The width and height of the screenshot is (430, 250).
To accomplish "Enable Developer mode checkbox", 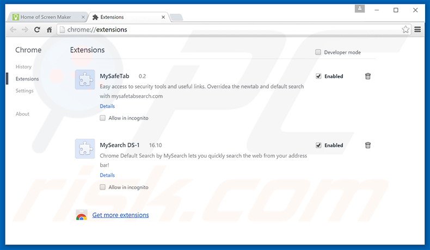I will (318, 52).
